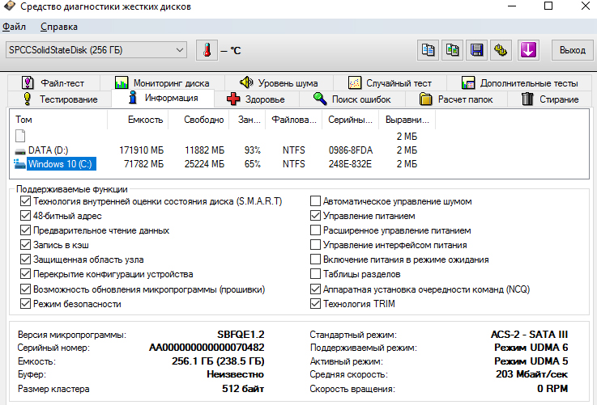597x405 pixels.
Task: Click the Выход button
Action: [x=572, y=50]
